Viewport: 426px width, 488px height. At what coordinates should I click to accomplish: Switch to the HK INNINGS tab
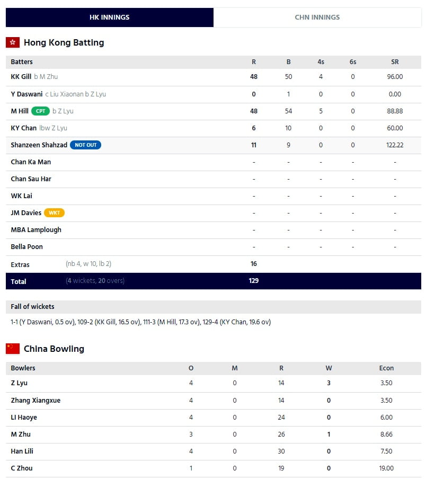[x=110, y=17]
